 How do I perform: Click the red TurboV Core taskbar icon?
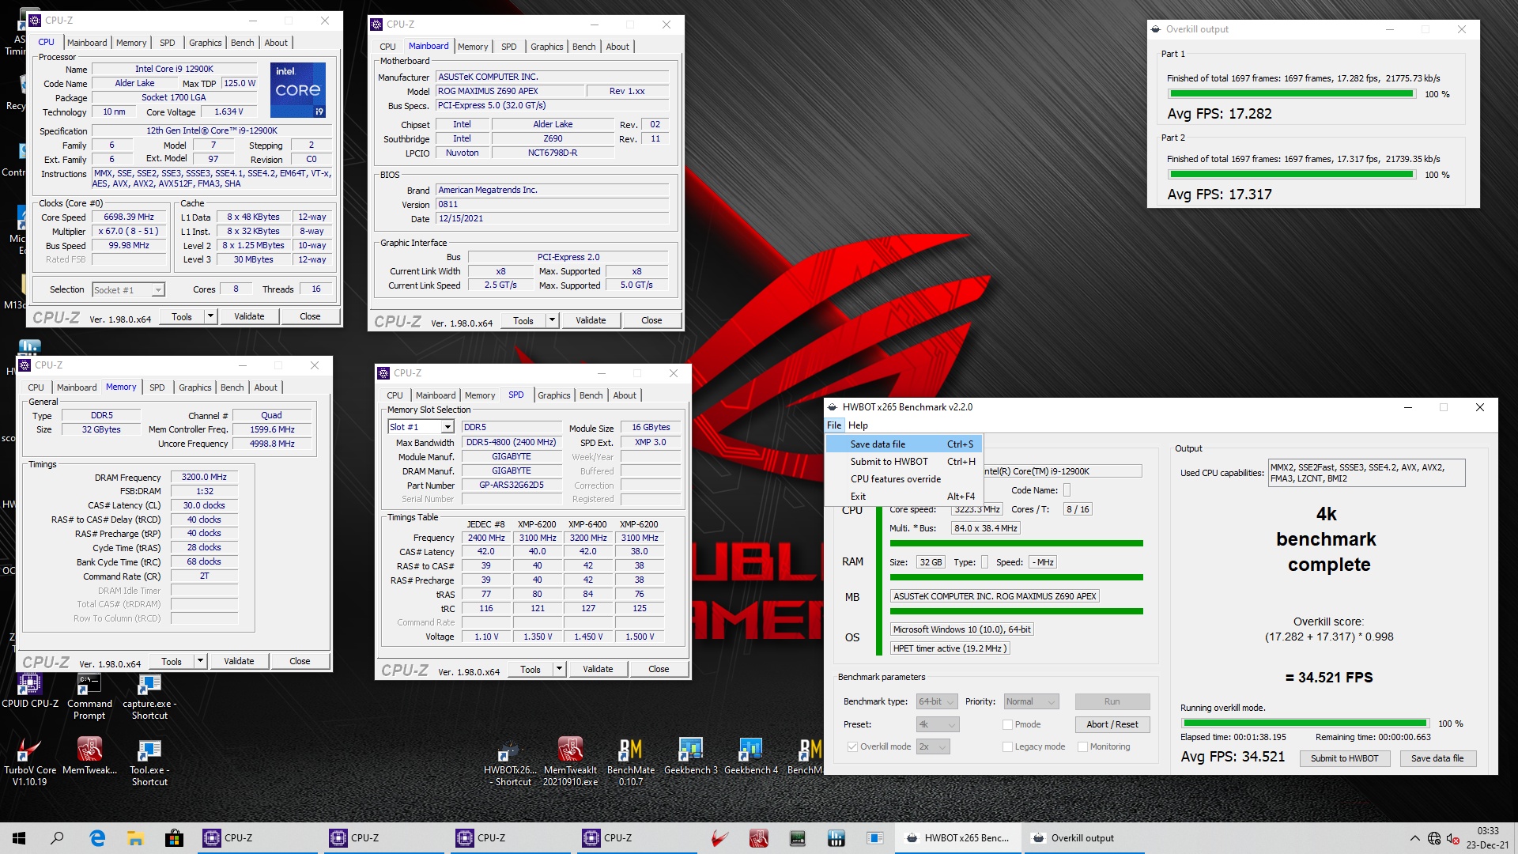(719, 838)
